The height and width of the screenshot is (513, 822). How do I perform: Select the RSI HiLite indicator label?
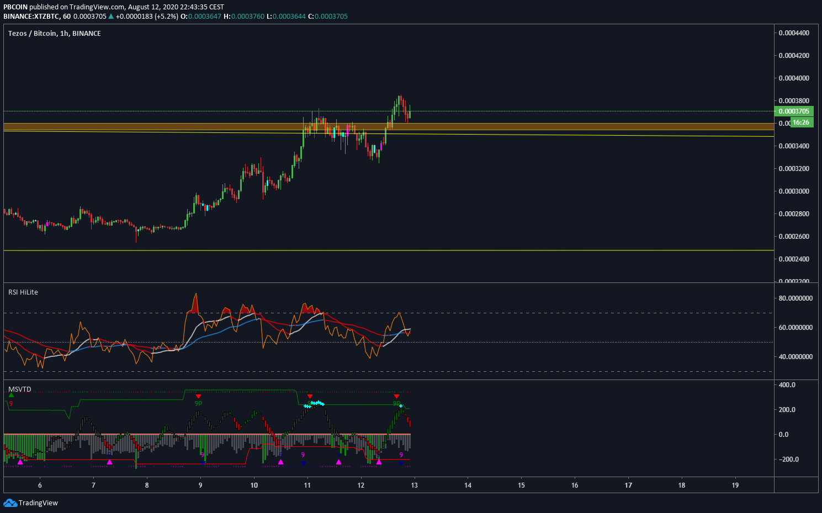[x=23, y=292]
